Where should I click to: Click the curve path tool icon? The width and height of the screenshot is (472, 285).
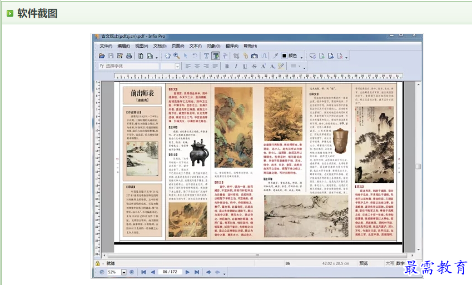264,56
